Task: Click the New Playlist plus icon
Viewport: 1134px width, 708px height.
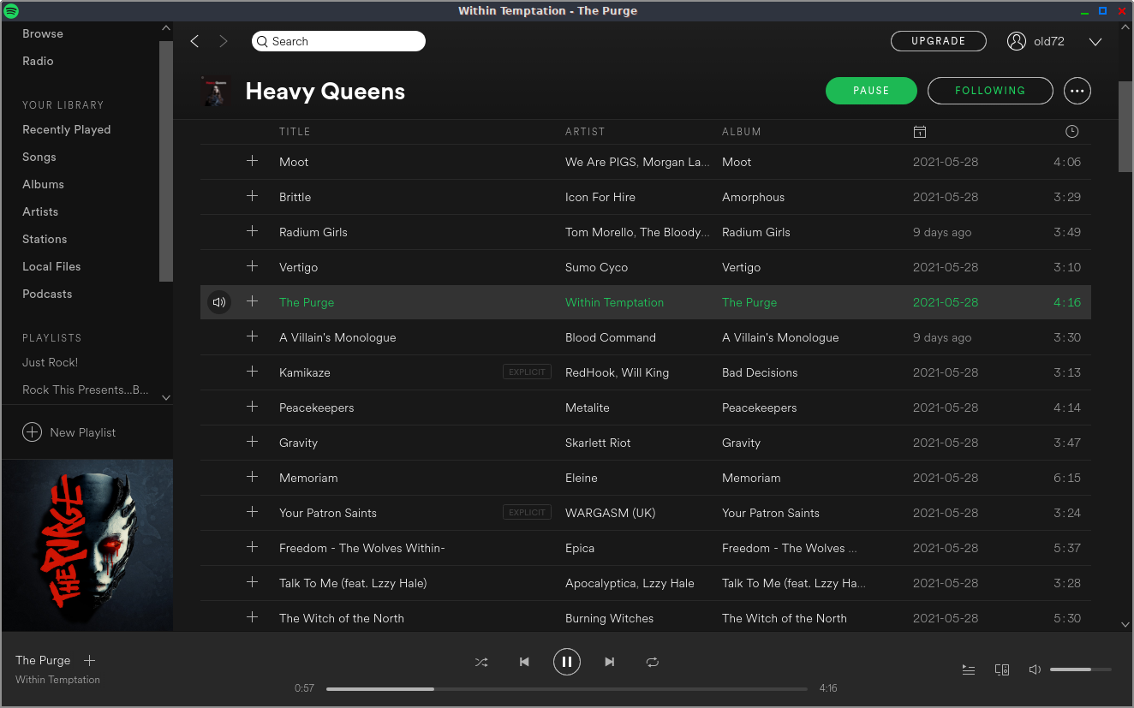Action: (32, 432)
